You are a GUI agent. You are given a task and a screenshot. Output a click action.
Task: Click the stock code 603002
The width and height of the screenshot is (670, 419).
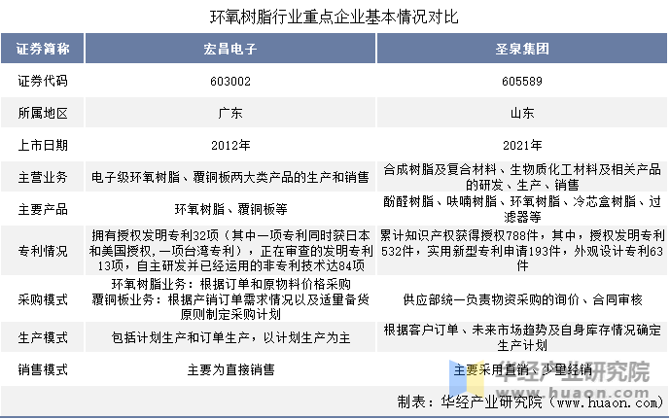pos(230,81)
